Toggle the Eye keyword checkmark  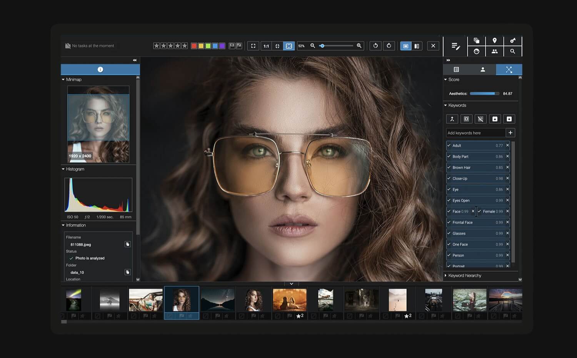(x=449, y=189)
